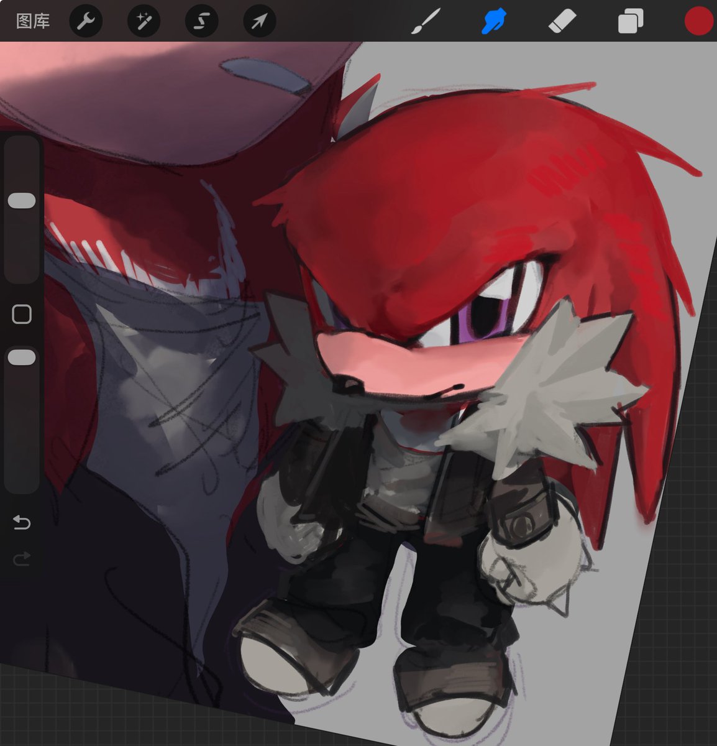The height and width of the screenshot is (746, 717).
Task: Open the Layers panel
Action: click(x=631, y=22)
